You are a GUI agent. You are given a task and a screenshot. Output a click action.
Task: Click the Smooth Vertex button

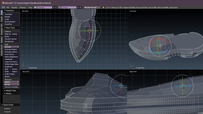(x=11, y=39)
